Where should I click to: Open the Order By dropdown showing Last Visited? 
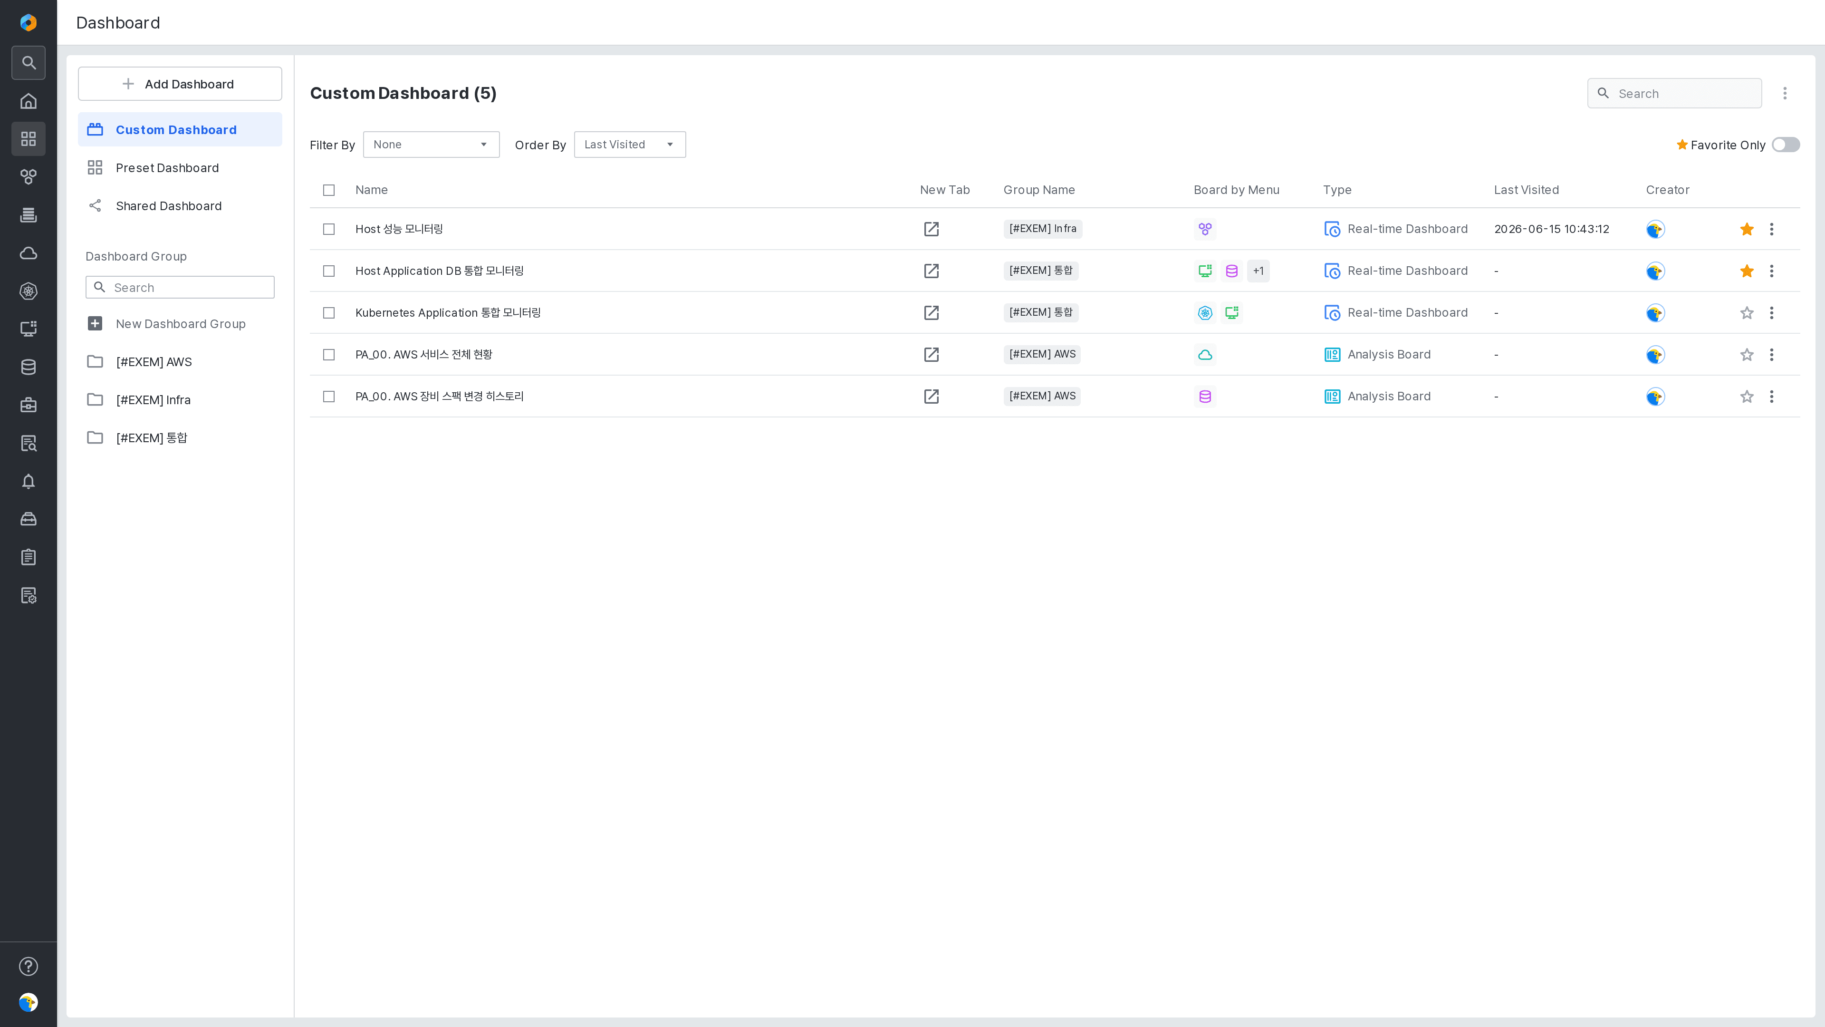629,145
